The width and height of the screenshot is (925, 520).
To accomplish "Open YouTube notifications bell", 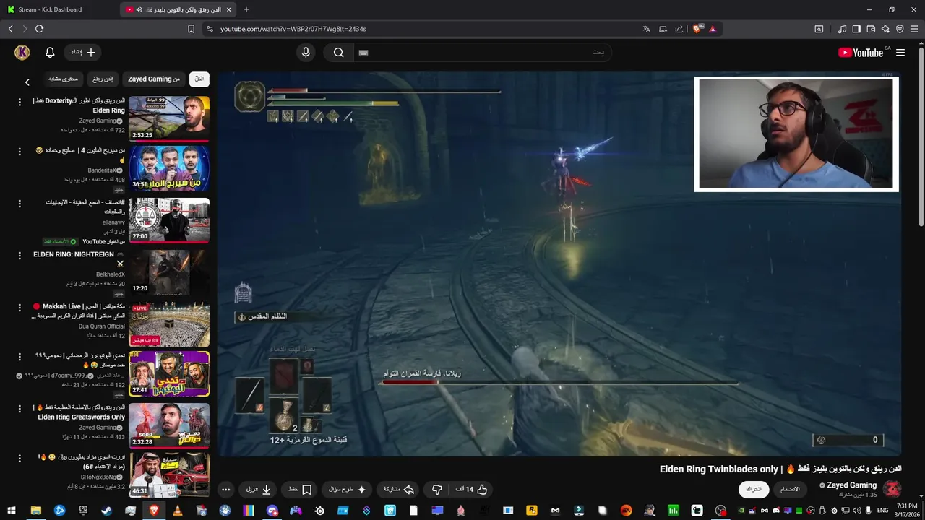I will 50,52.
